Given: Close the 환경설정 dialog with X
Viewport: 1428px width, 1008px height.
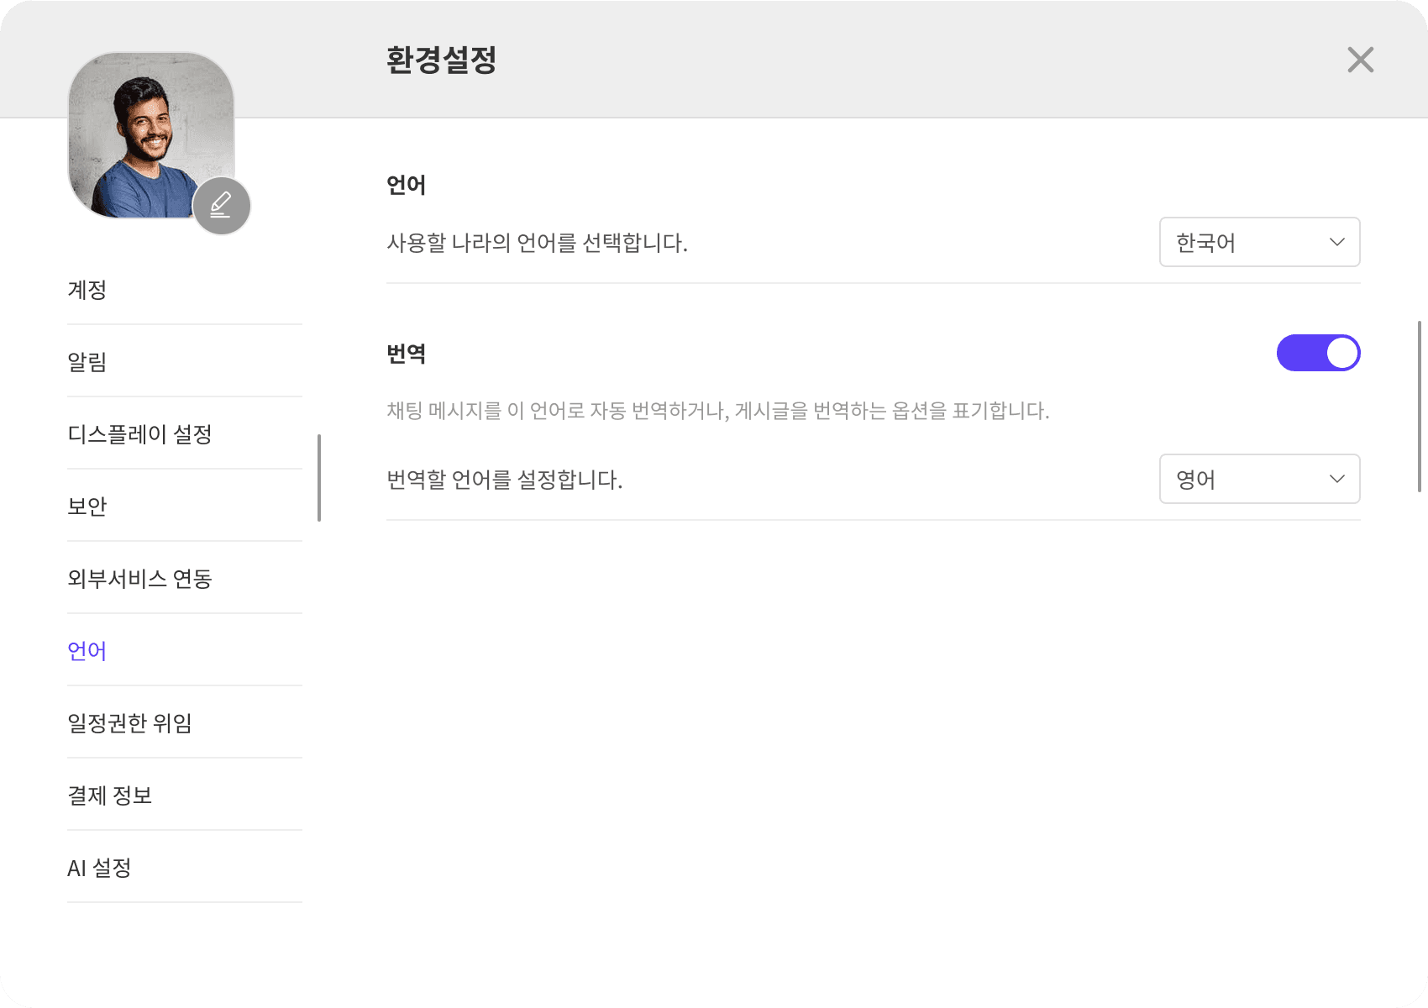Looking at the screenshot, I should (x=1360, y=60).
